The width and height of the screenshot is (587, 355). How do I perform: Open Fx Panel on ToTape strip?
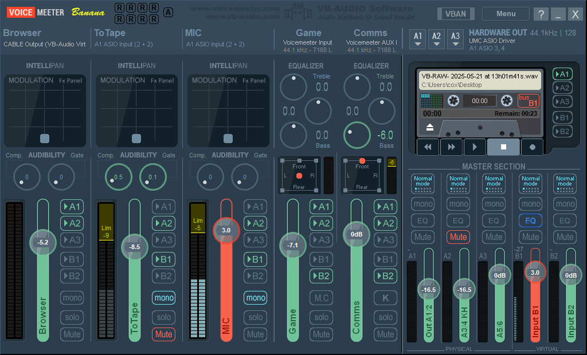coord(162,80)
